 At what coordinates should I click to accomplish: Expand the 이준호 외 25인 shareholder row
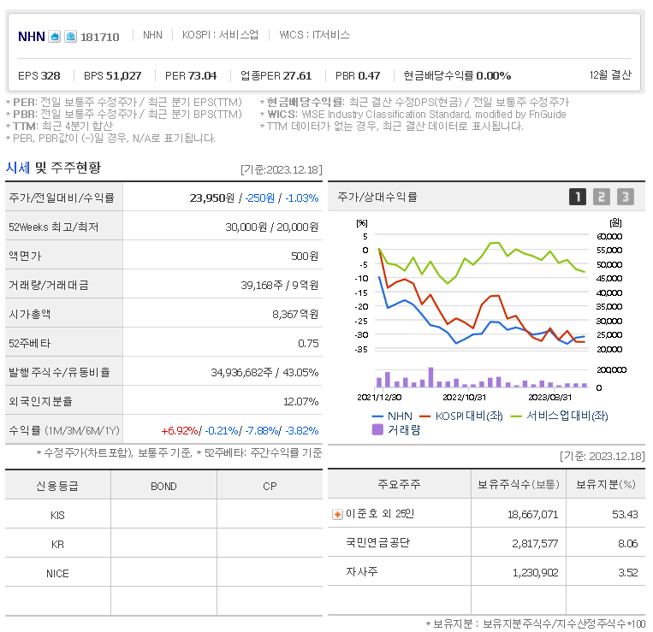click(x=337, y=515)
